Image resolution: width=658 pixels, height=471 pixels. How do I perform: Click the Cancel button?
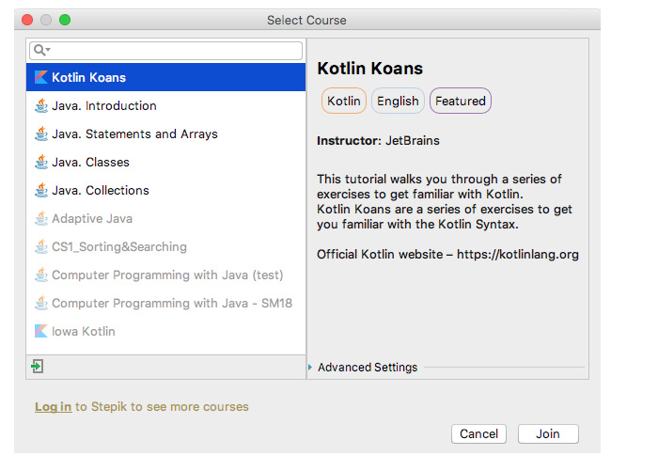click(478, 433)
